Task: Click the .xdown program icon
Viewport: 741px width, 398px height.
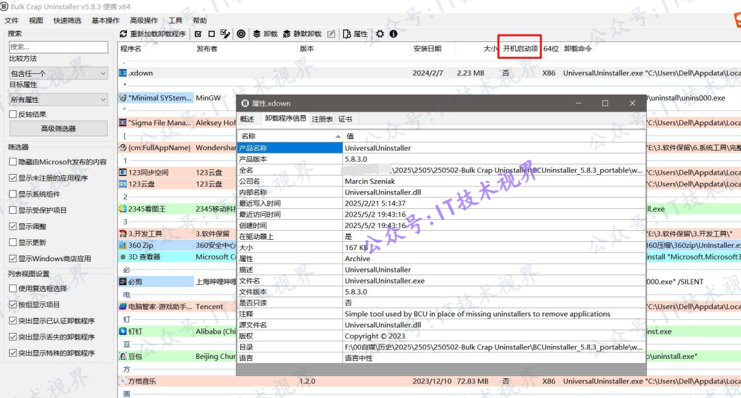Action: tap(123, 73)
